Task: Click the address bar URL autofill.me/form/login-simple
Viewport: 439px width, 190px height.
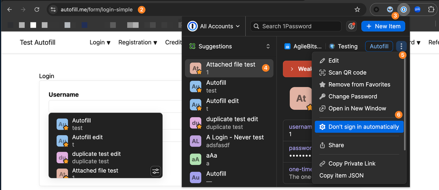Action: (x=97, y=10)
